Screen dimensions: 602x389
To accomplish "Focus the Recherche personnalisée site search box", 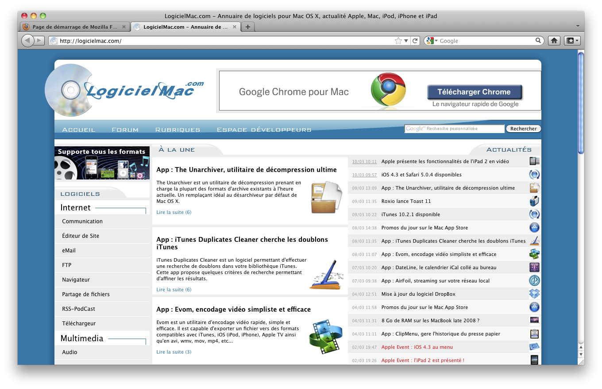I will point(454,129).
